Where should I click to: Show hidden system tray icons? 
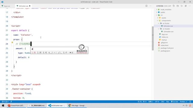183,105
